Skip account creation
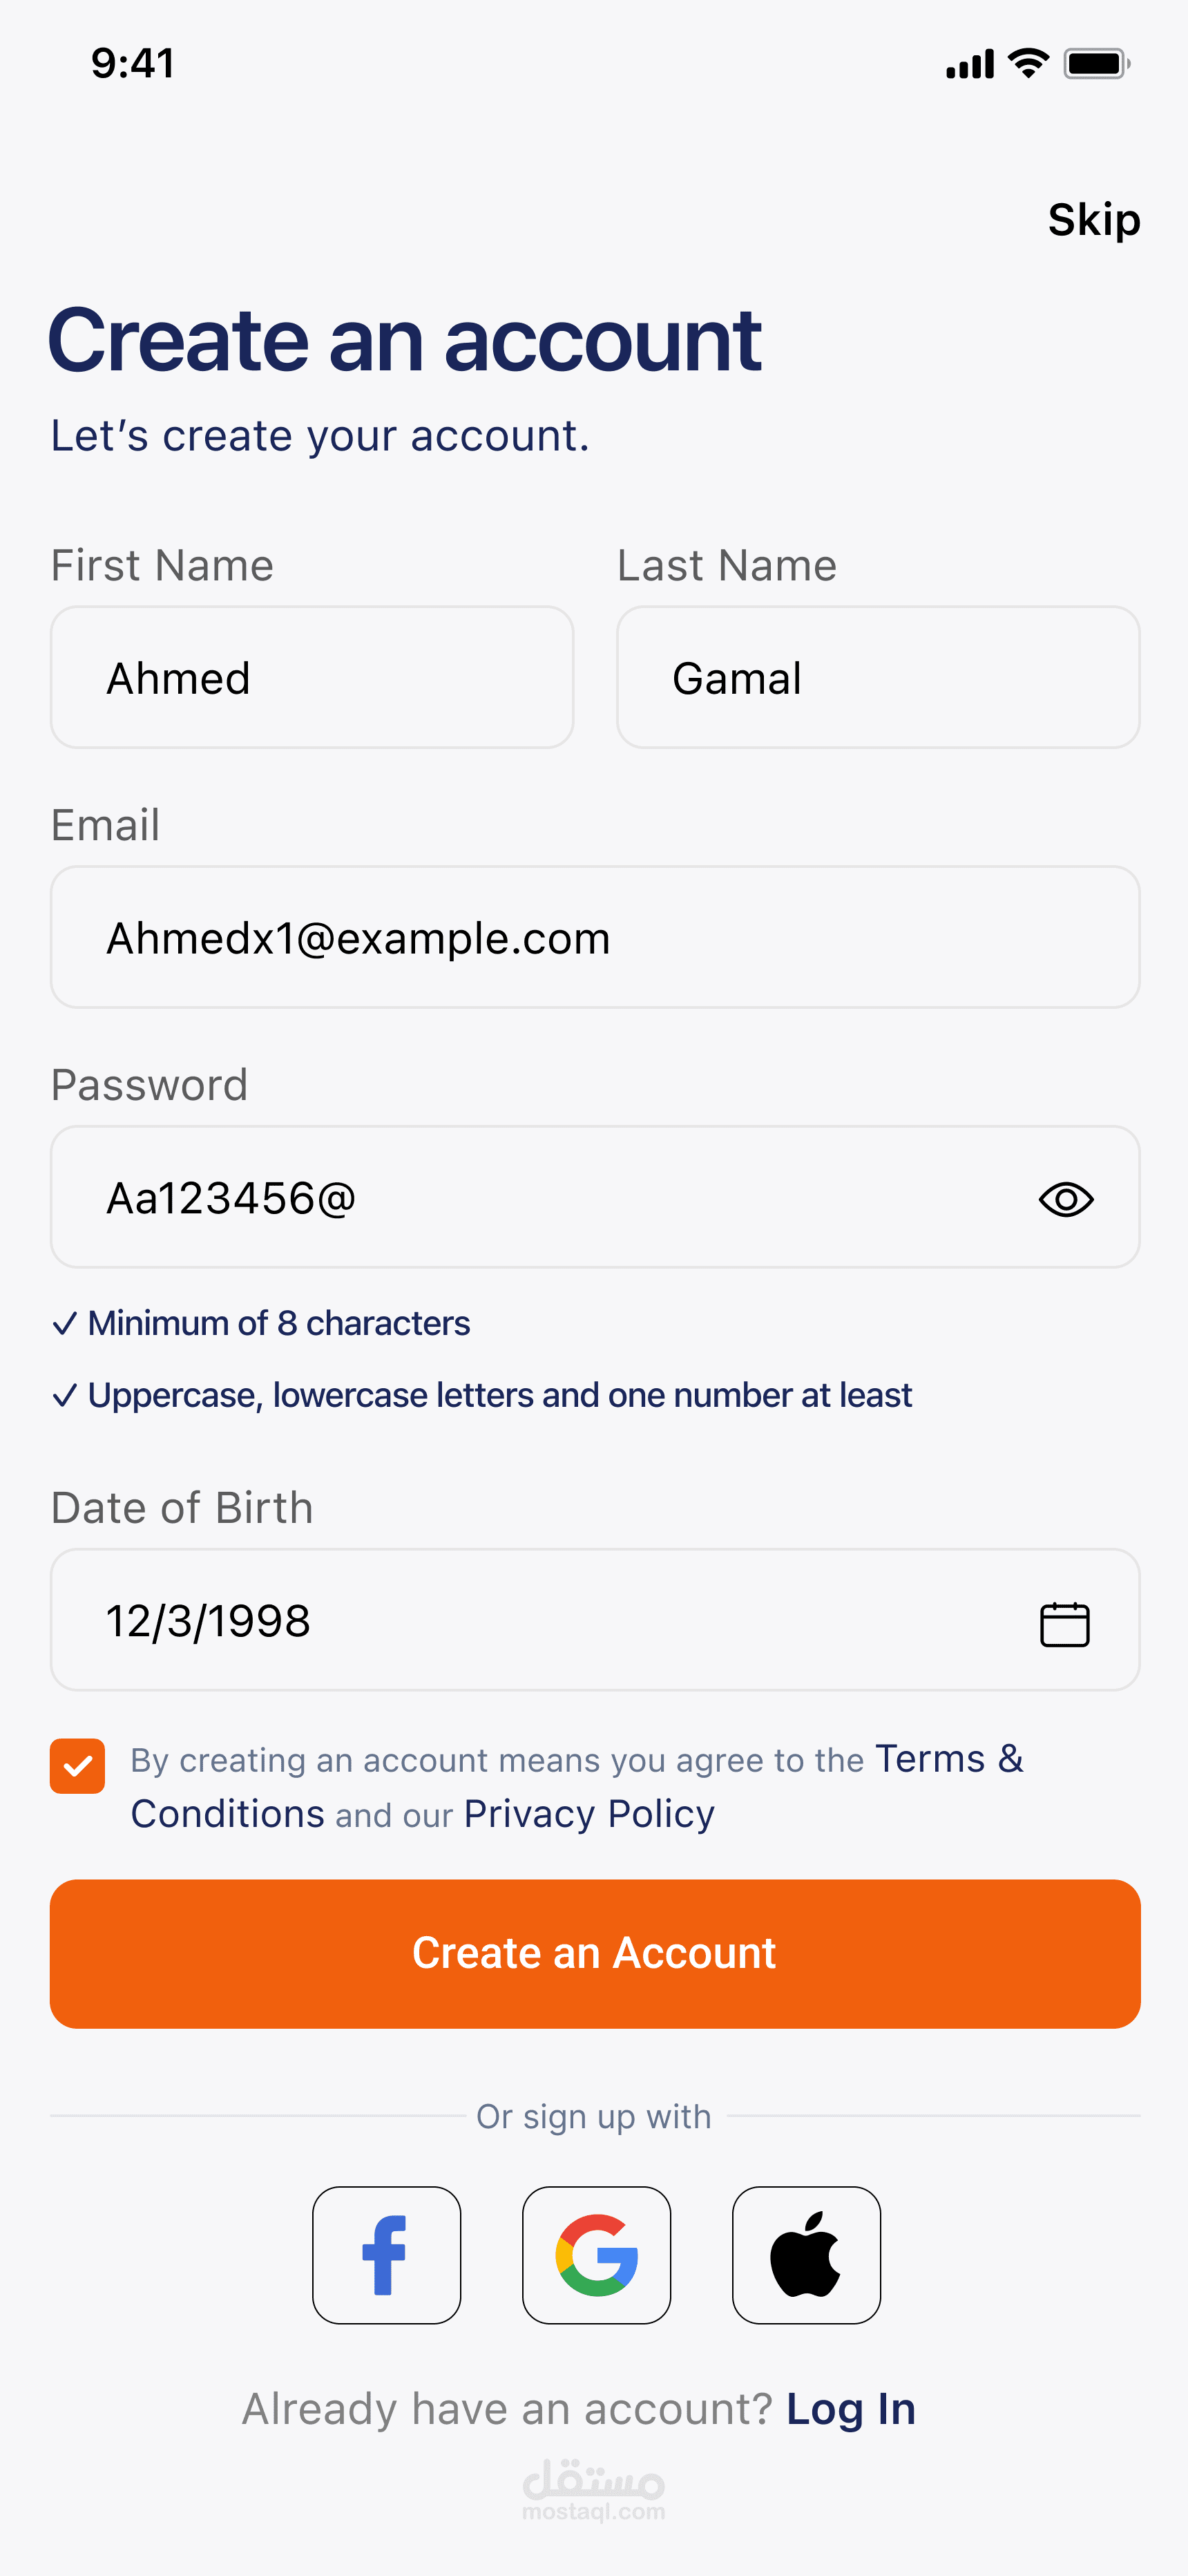The width and height of the screenshot is (1188, 2576). pos(1093,220)
